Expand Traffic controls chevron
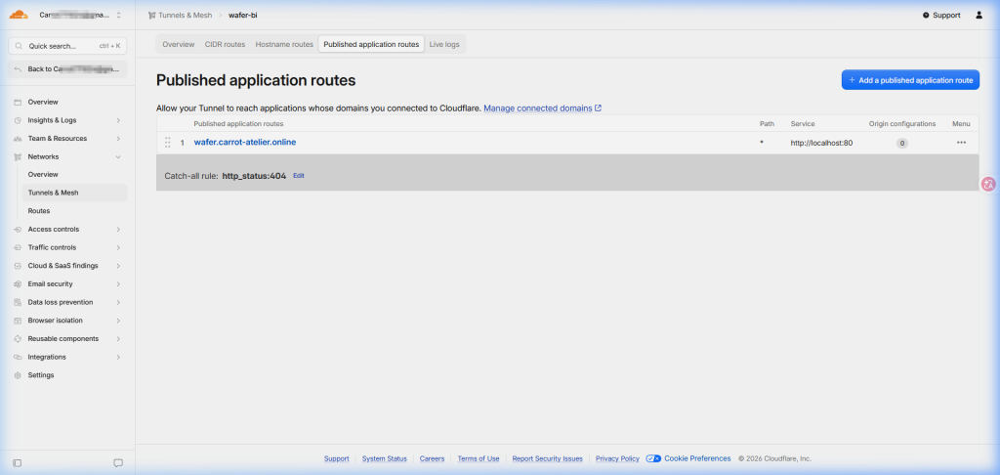Image resolution: width=1000 pixels, height=475 pixels. [118, 247]
